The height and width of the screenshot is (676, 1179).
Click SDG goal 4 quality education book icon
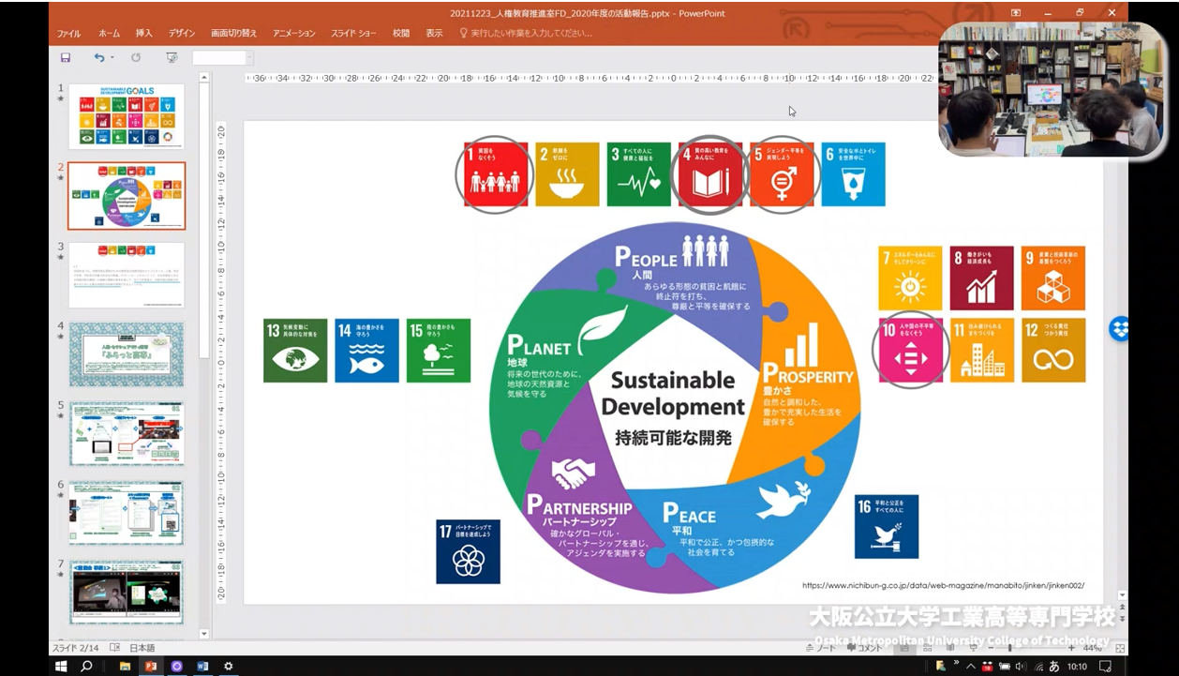coord(710,174)
